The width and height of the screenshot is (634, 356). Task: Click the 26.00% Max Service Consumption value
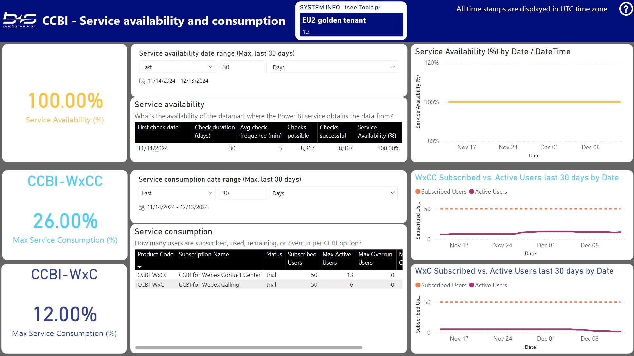pos(65,221)
